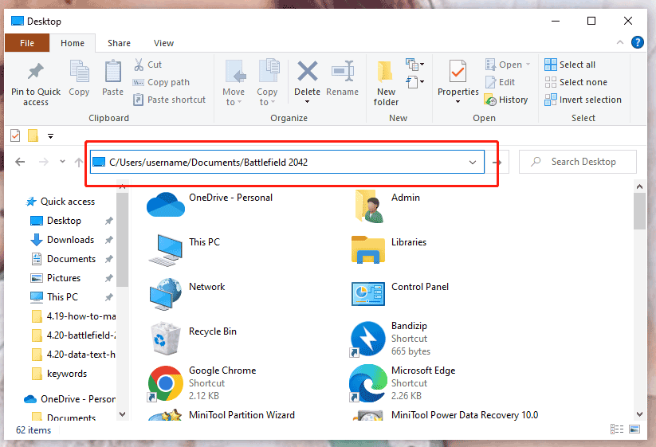Select This PC in navigation pane

(54, 297)
